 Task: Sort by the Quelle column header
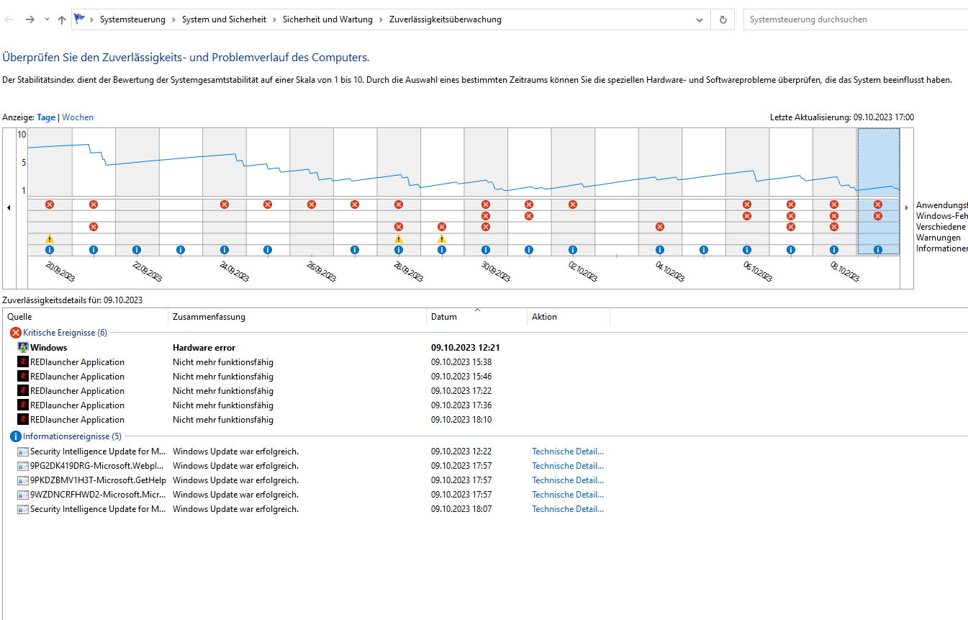pyautogui.click(x=86, y=317)
